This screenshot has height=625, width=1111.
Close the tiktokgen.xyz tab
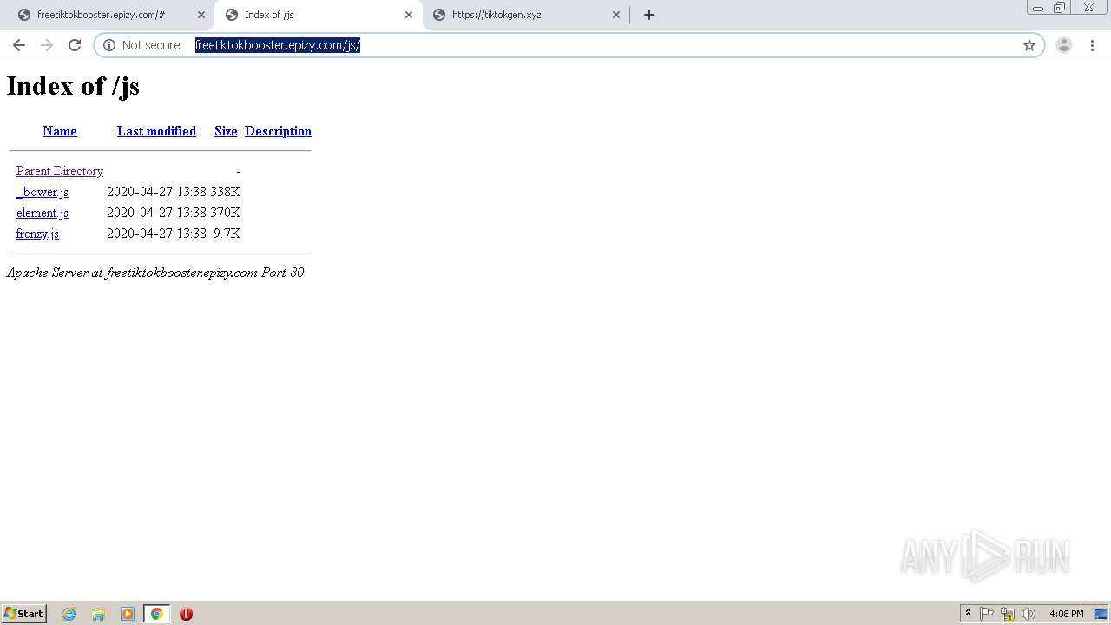click(616, 15)
